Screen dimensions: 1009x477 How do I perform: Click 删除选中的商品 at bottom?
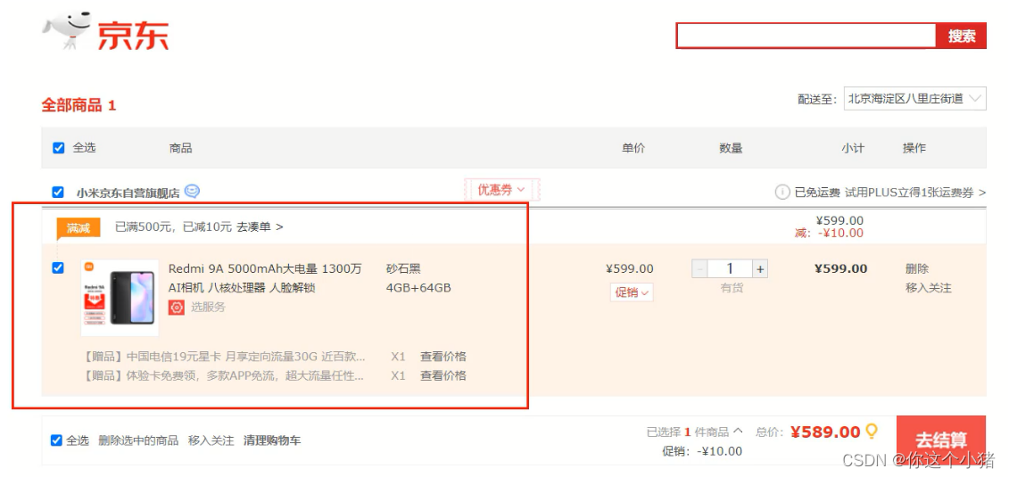pyautogui.click(x=138, y=440)
